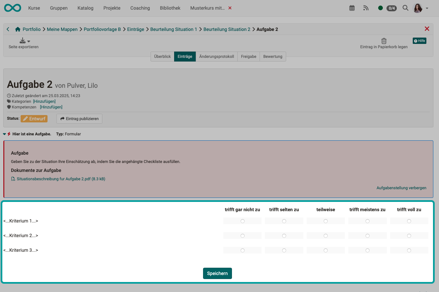439x292 pixels.
Task: Click the Speichern button
Action: 217,273
